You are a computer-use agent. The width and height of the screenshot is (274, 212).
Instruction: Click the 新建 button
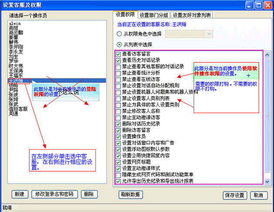(x=20, y=194)
